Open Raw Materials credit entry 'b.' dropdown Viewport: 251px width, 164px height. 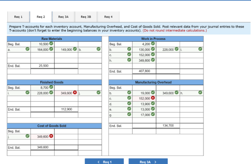coord(90,49)
